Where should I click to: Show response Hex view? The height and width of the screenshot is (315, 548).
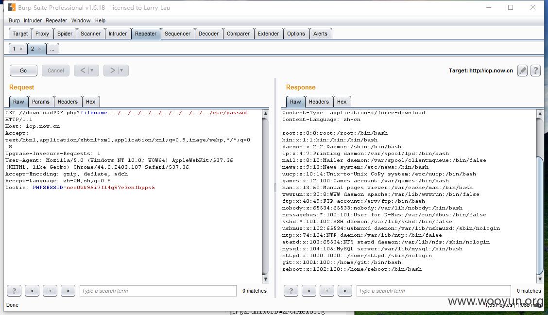(342, 102)
